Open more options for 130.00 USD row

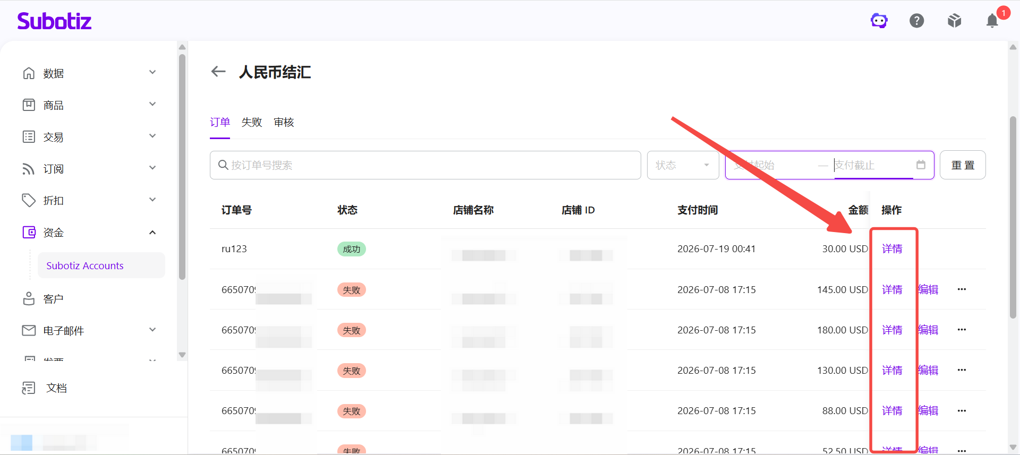[962, 370]
